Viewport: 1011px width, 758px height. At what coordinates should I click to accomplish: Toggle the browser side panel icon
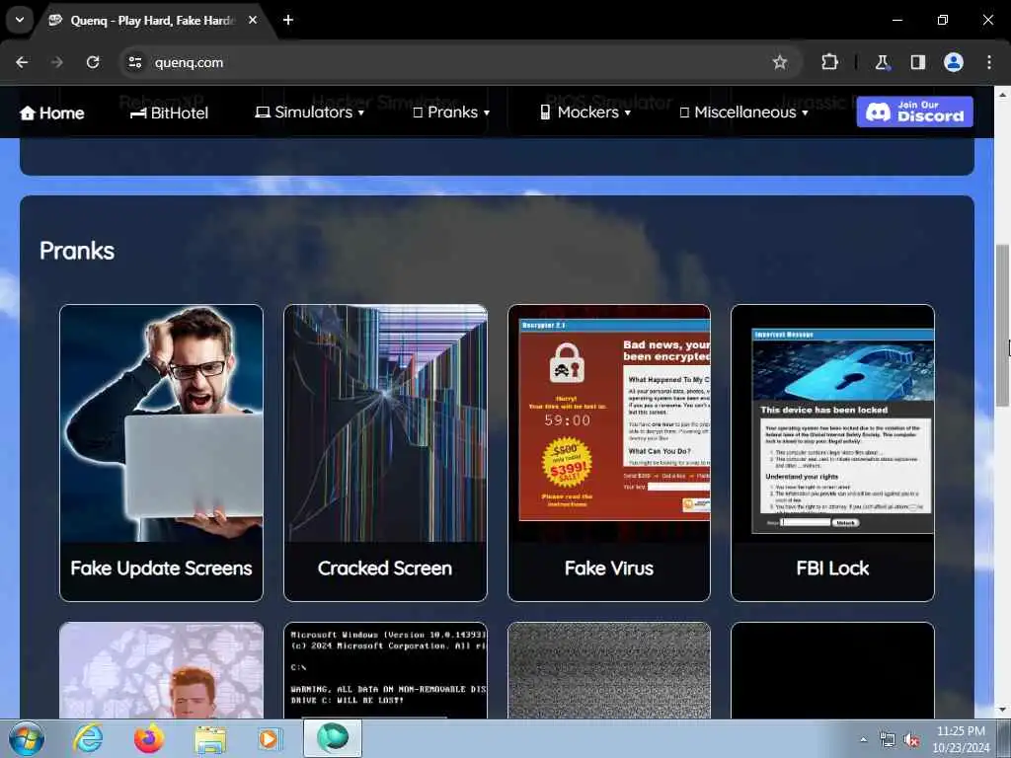(917, 62)
